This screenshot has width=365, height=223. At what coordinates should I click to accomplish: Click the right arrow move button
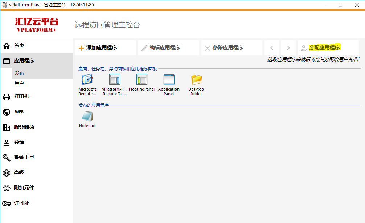[288, 48]
